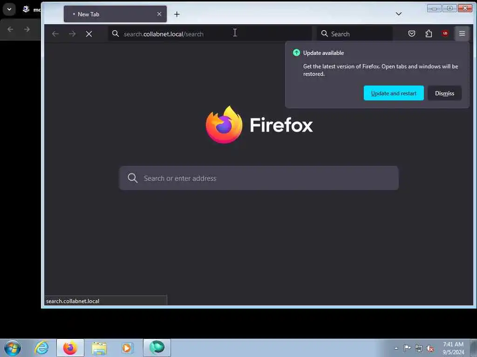
Task: Go back with Firefox back arrow
Action: (x=55, y=34)
